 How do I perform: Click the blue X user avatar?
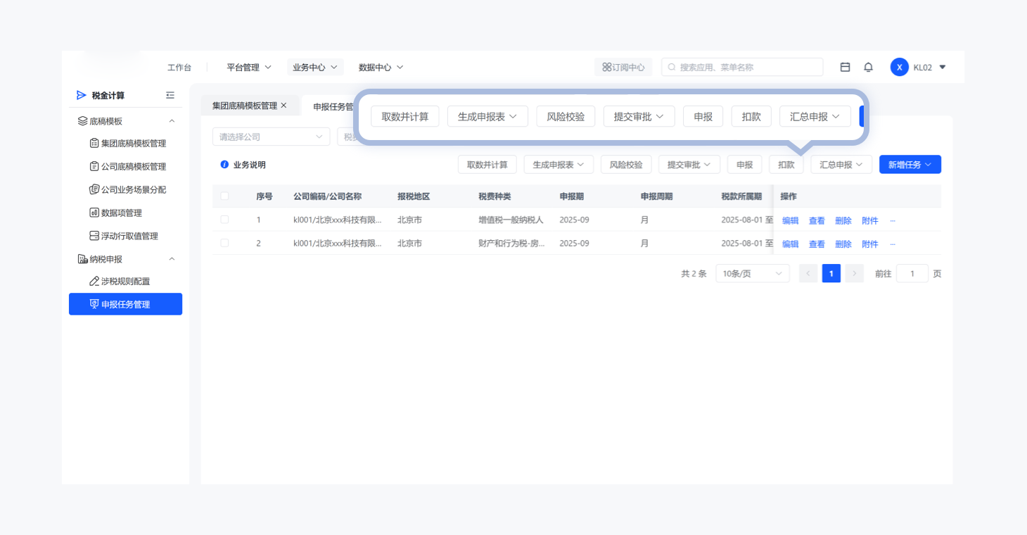point(899,68)
